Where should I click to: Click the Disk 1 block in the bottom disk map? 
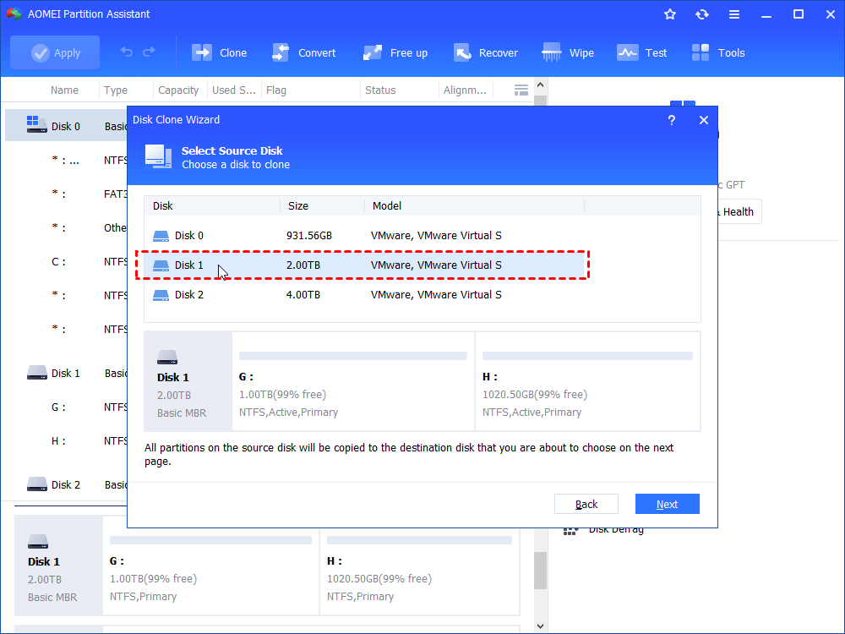(x=58, y=565)
